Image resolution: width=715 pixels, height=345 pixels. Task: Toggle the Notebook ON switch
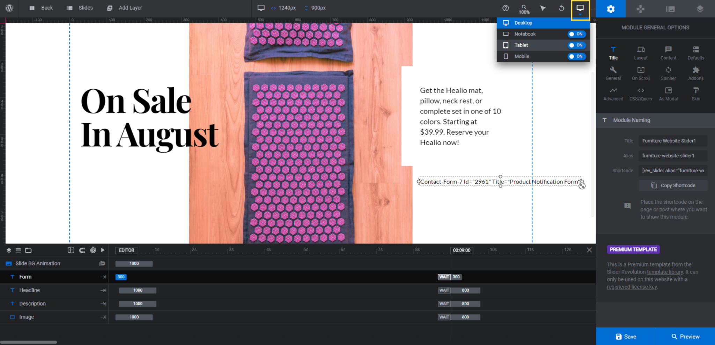(576, 34)
